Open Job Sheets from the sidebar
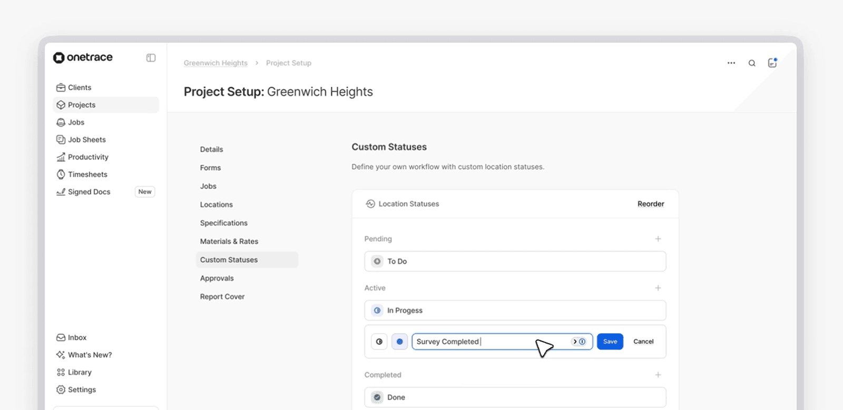The image size is (843, 410). click(x=87, y=139)
